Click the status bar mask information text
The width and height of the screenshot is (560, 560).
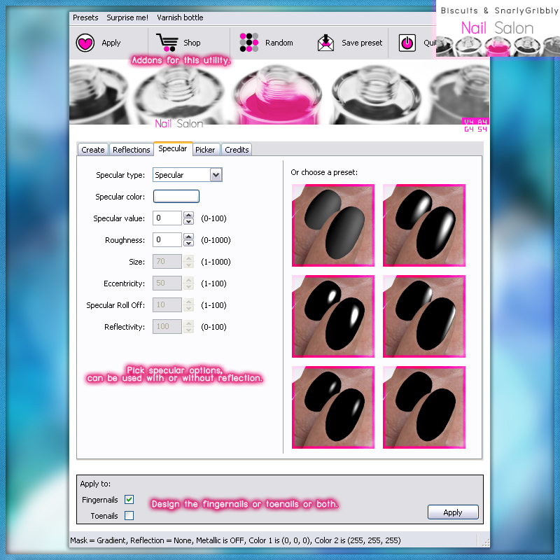[235, 540]
